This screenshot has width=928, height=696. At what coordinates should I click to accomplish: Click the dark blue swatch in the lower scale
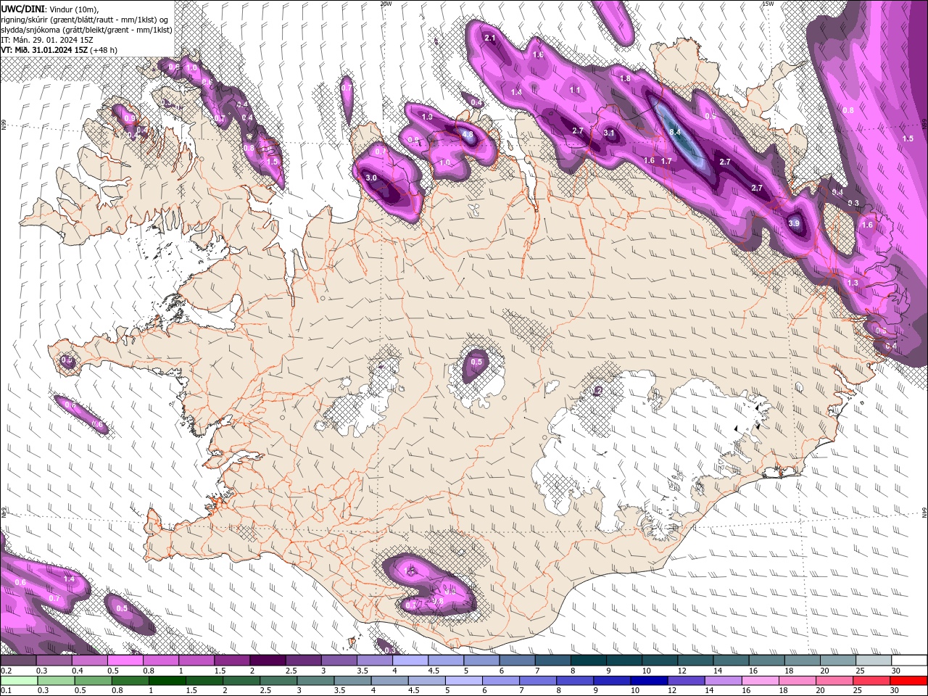tap(648, 680)
